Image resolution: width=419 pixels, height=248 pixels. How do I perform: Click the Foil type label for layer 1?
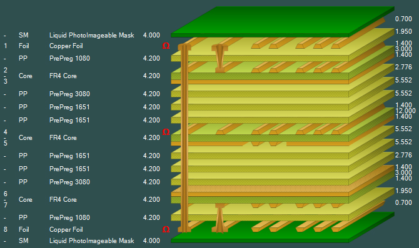24,46
